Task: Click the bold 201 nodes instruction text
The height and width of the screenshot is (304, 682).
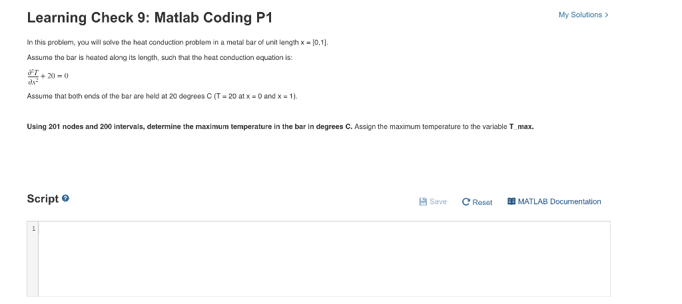Action: (190, 127)
